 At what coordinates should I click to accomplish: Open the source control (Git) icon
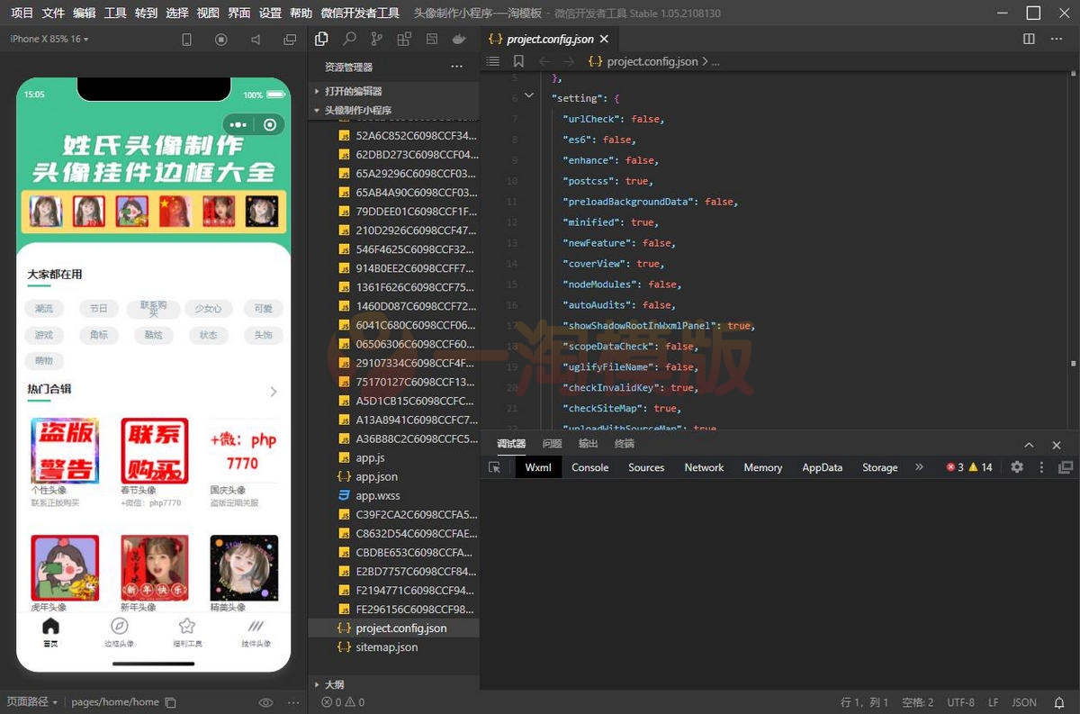click(x=378, y=39)
